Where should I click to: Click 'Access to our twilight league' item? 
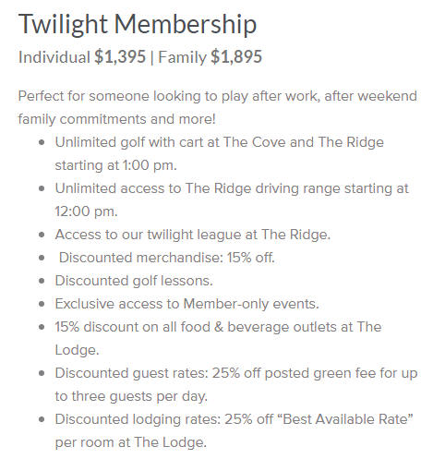point(193,235)
